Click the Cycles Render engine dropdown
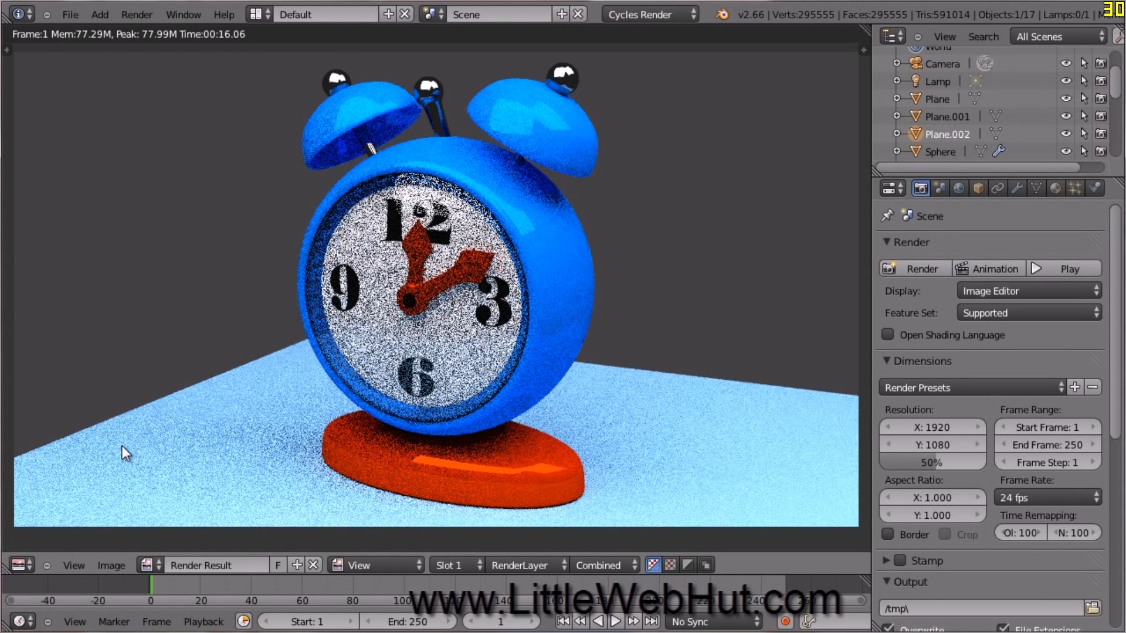The height and width of the screenshot is (633, 1126). click(651, 14)
